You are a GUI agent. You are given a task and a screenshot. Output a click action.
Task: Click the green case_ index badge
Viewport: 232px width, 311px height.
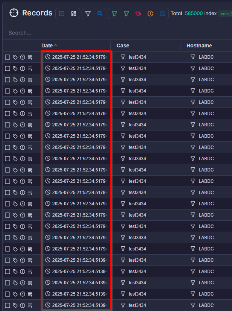coord(225,14)
